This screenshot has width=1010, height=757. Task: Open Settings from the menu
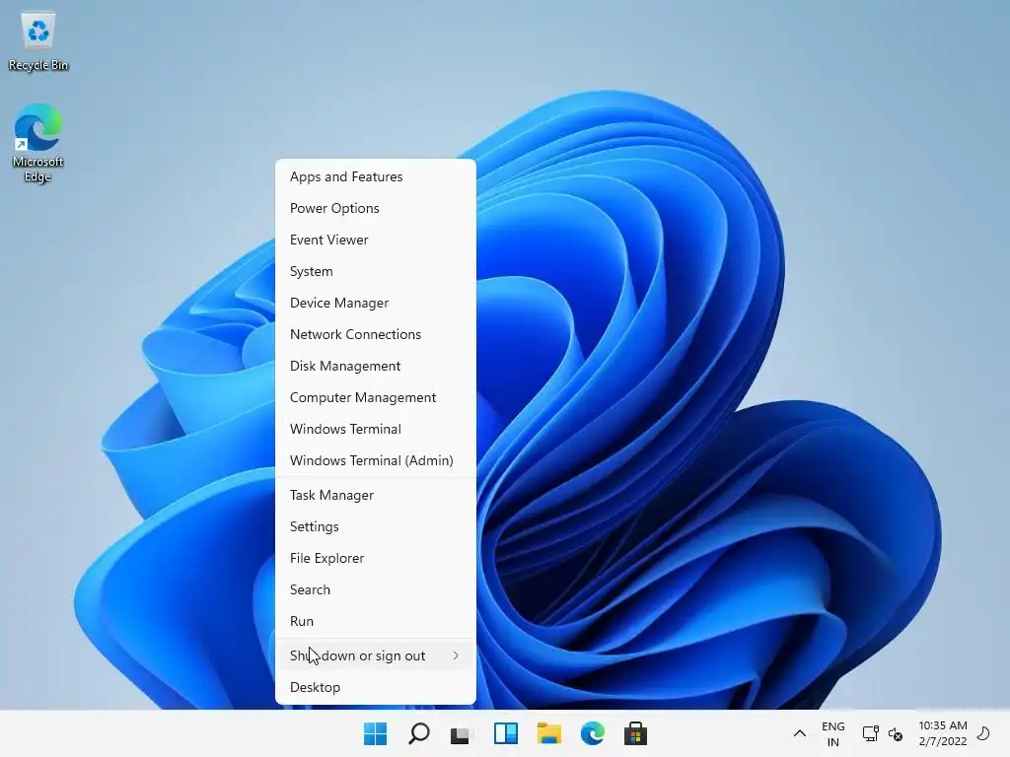(x=376, y=526)
